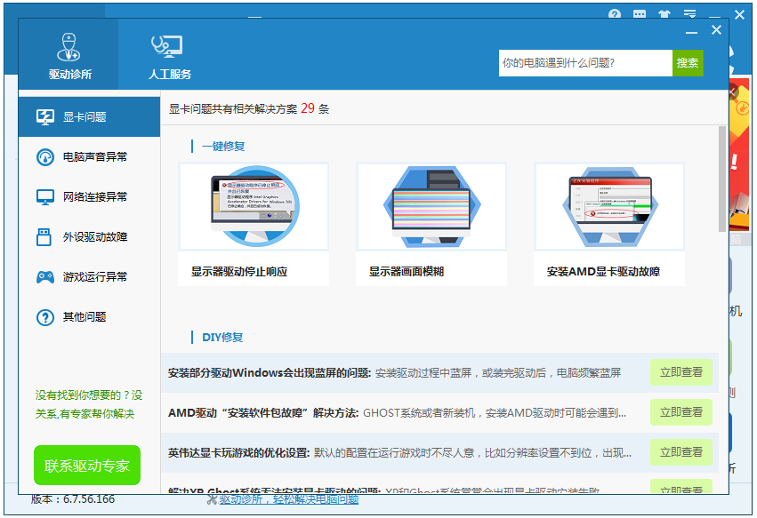Open 显示器画面模糊 thumbnail
This screenshot has height=518, width=757.
pyautogui.click(x=431, y=206)
